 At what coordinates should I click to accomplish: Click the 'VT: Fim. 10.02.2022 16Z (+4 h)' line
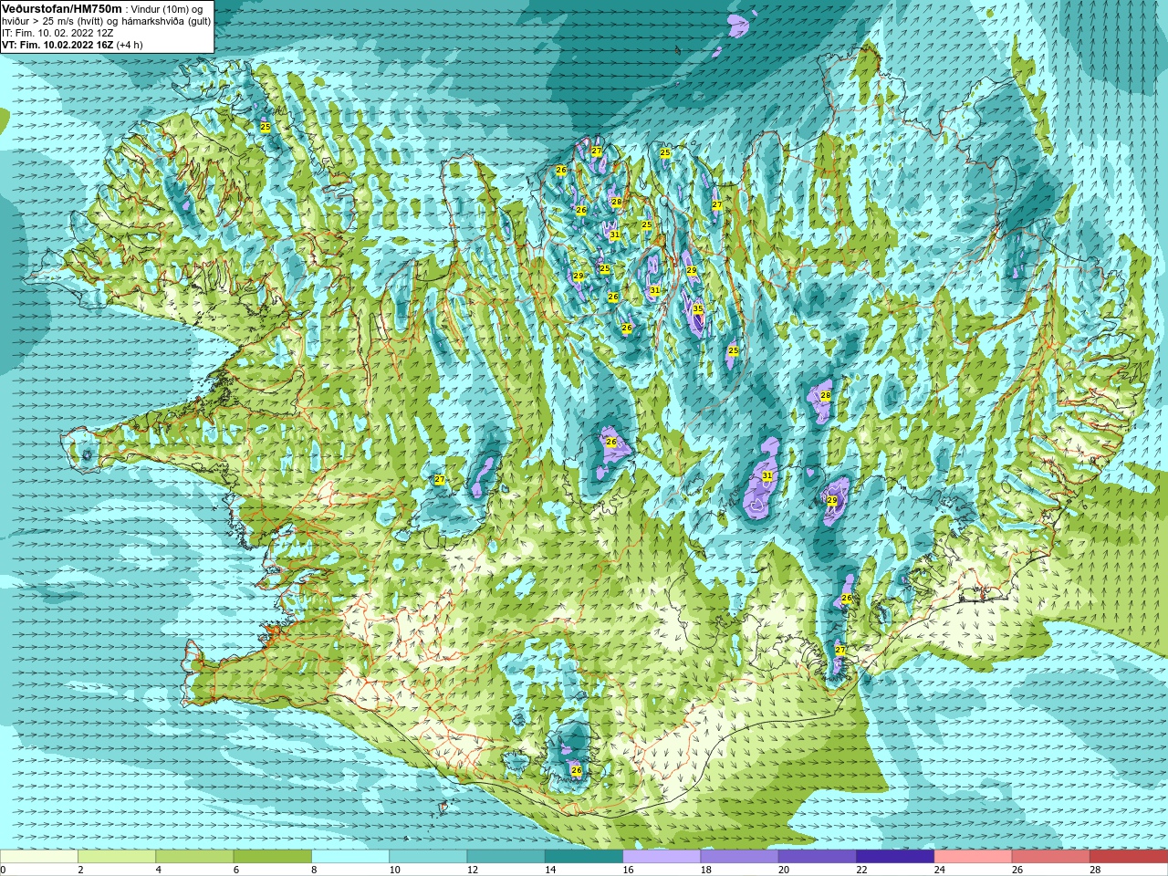pos(72,45)
